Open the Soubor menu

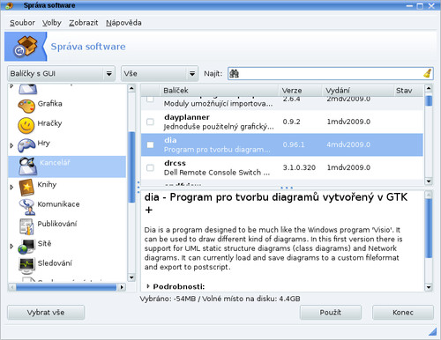pyautogui.click(x=22, y=23)
